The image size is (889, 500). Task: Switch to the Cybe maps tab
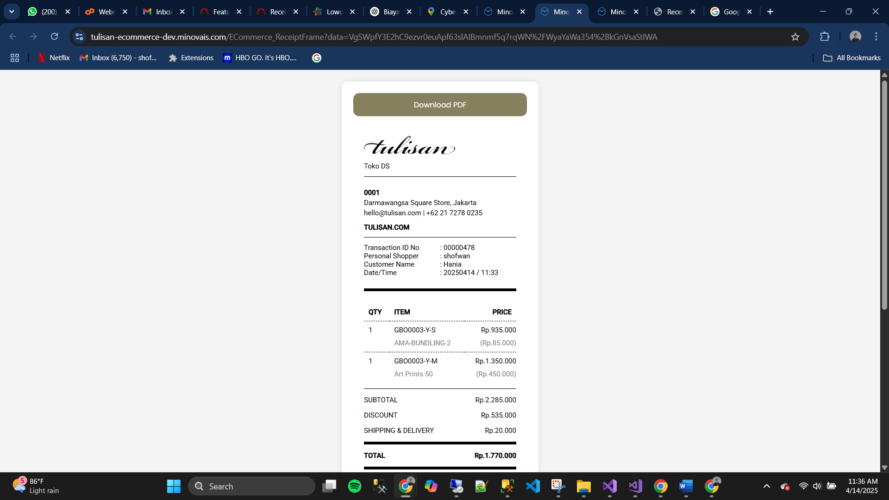pos(442,12)
